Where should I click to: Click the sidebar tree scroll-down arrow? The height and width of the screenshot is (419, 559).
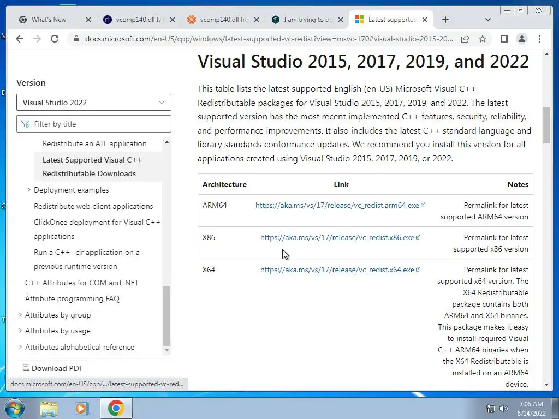(x=166, y=350)
